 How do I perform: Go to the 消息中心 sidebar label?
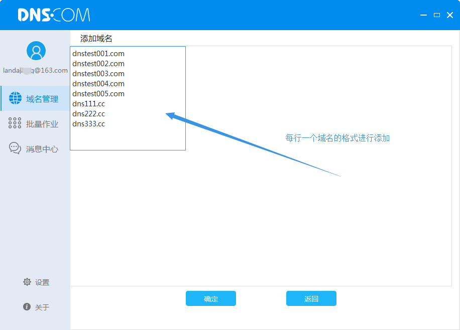(42, 149)
